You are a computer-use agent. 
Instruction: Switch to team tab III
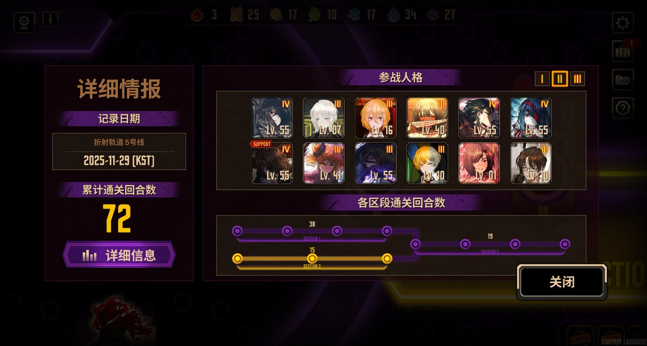577,79
